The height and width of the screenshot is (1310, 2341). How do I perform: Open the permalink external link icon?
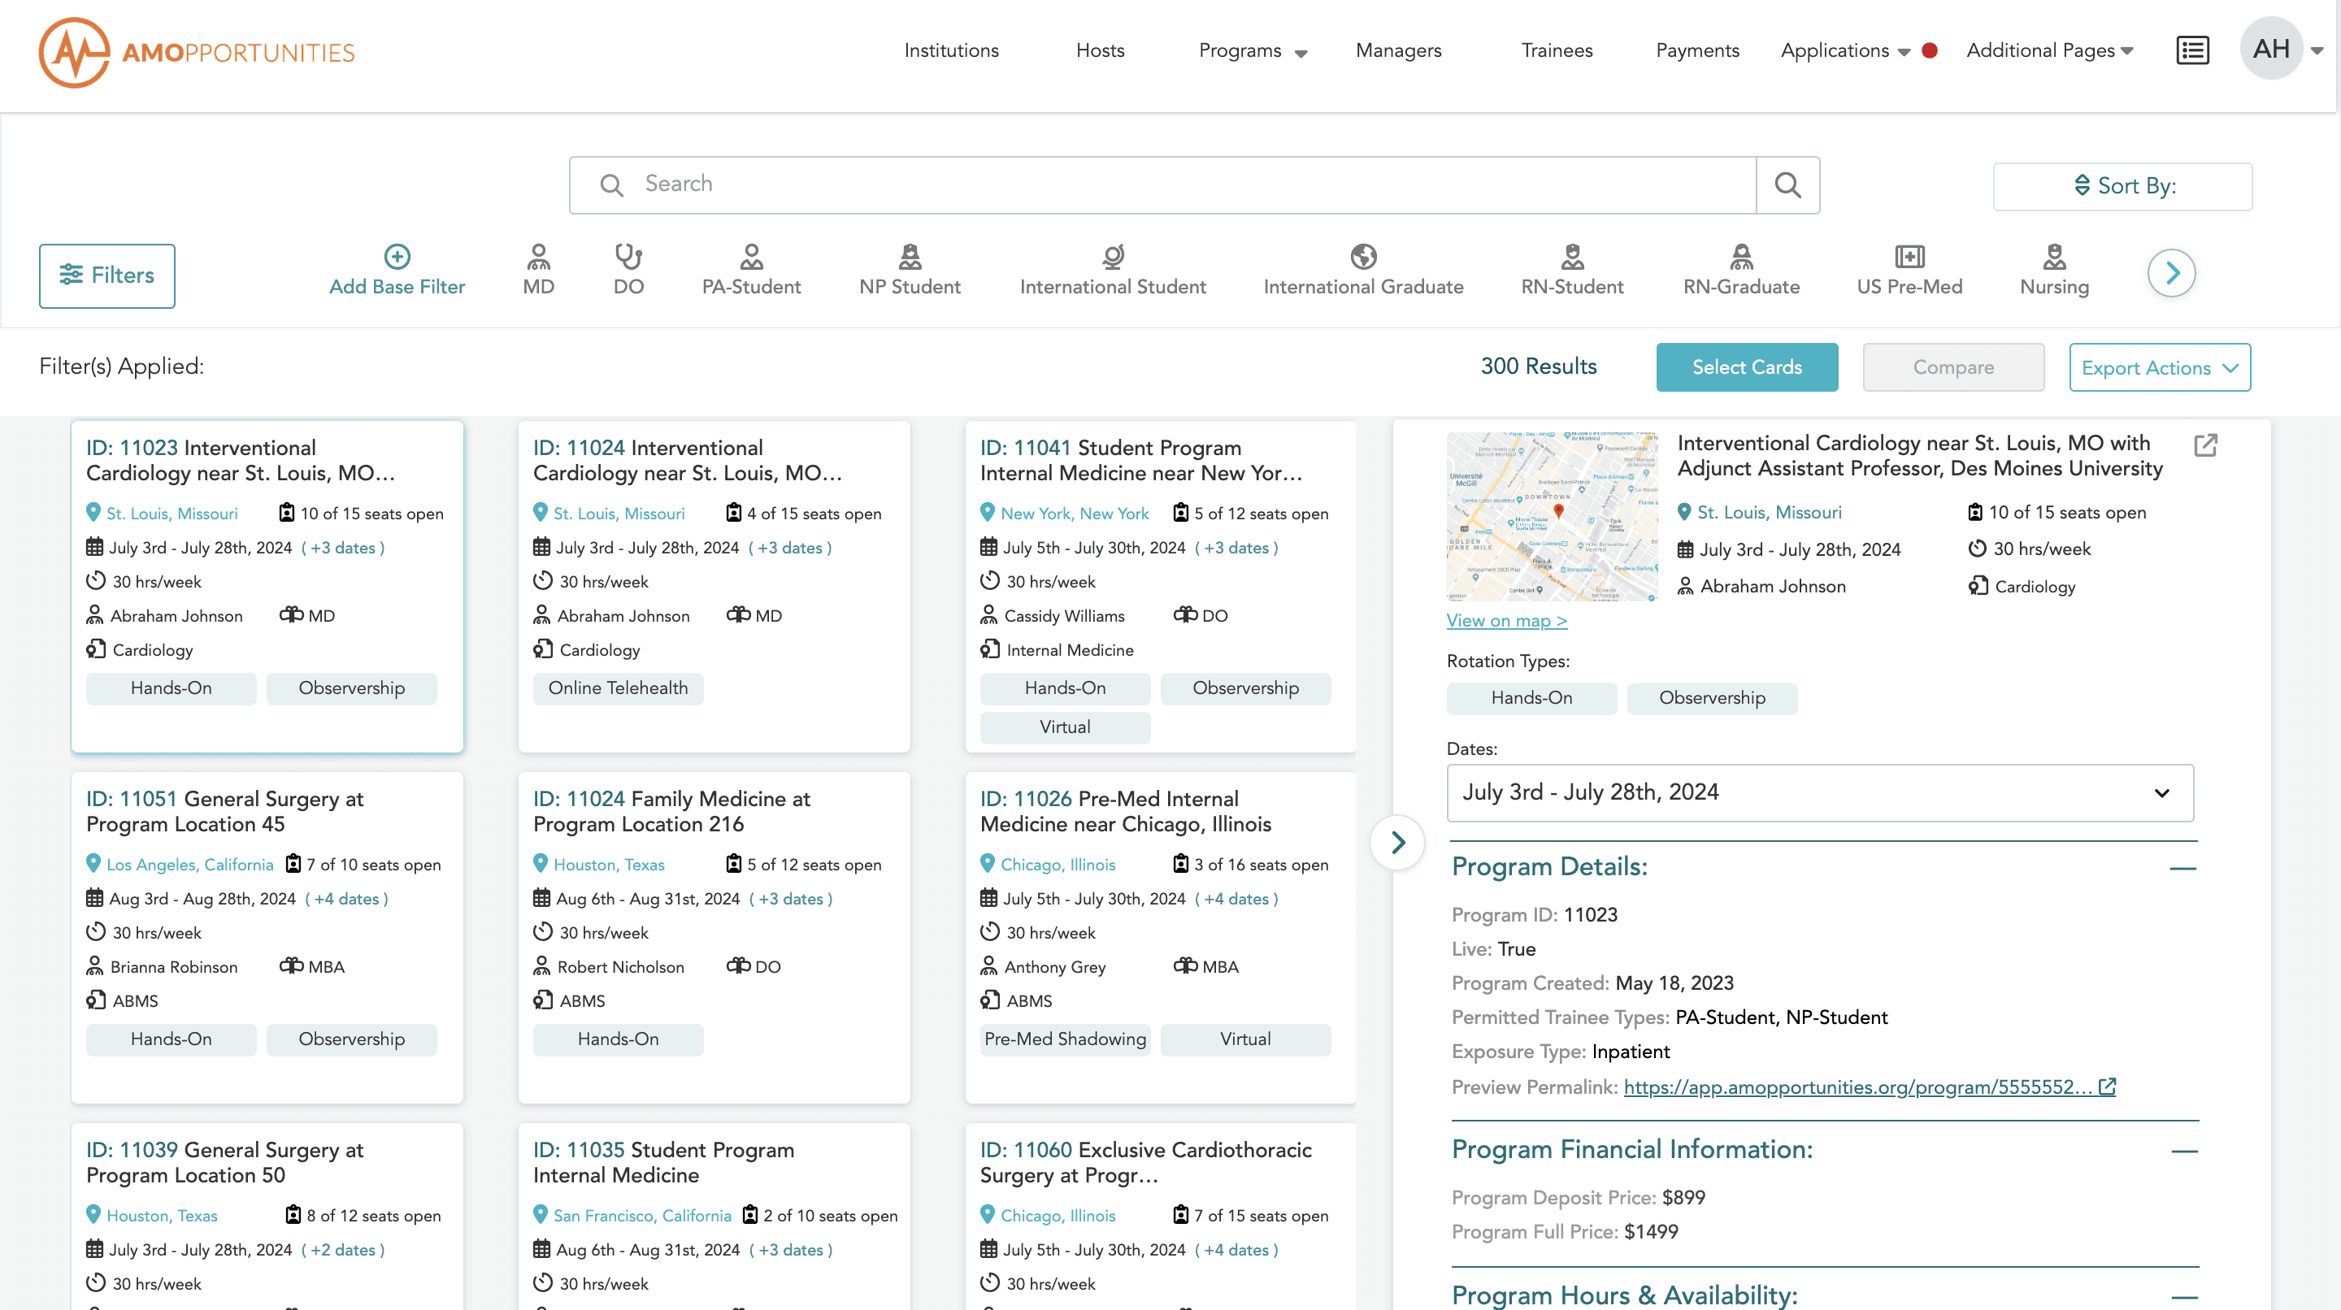2108,1087
